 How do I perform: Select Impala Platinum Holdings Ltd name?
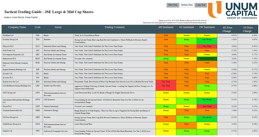point(14,70)
